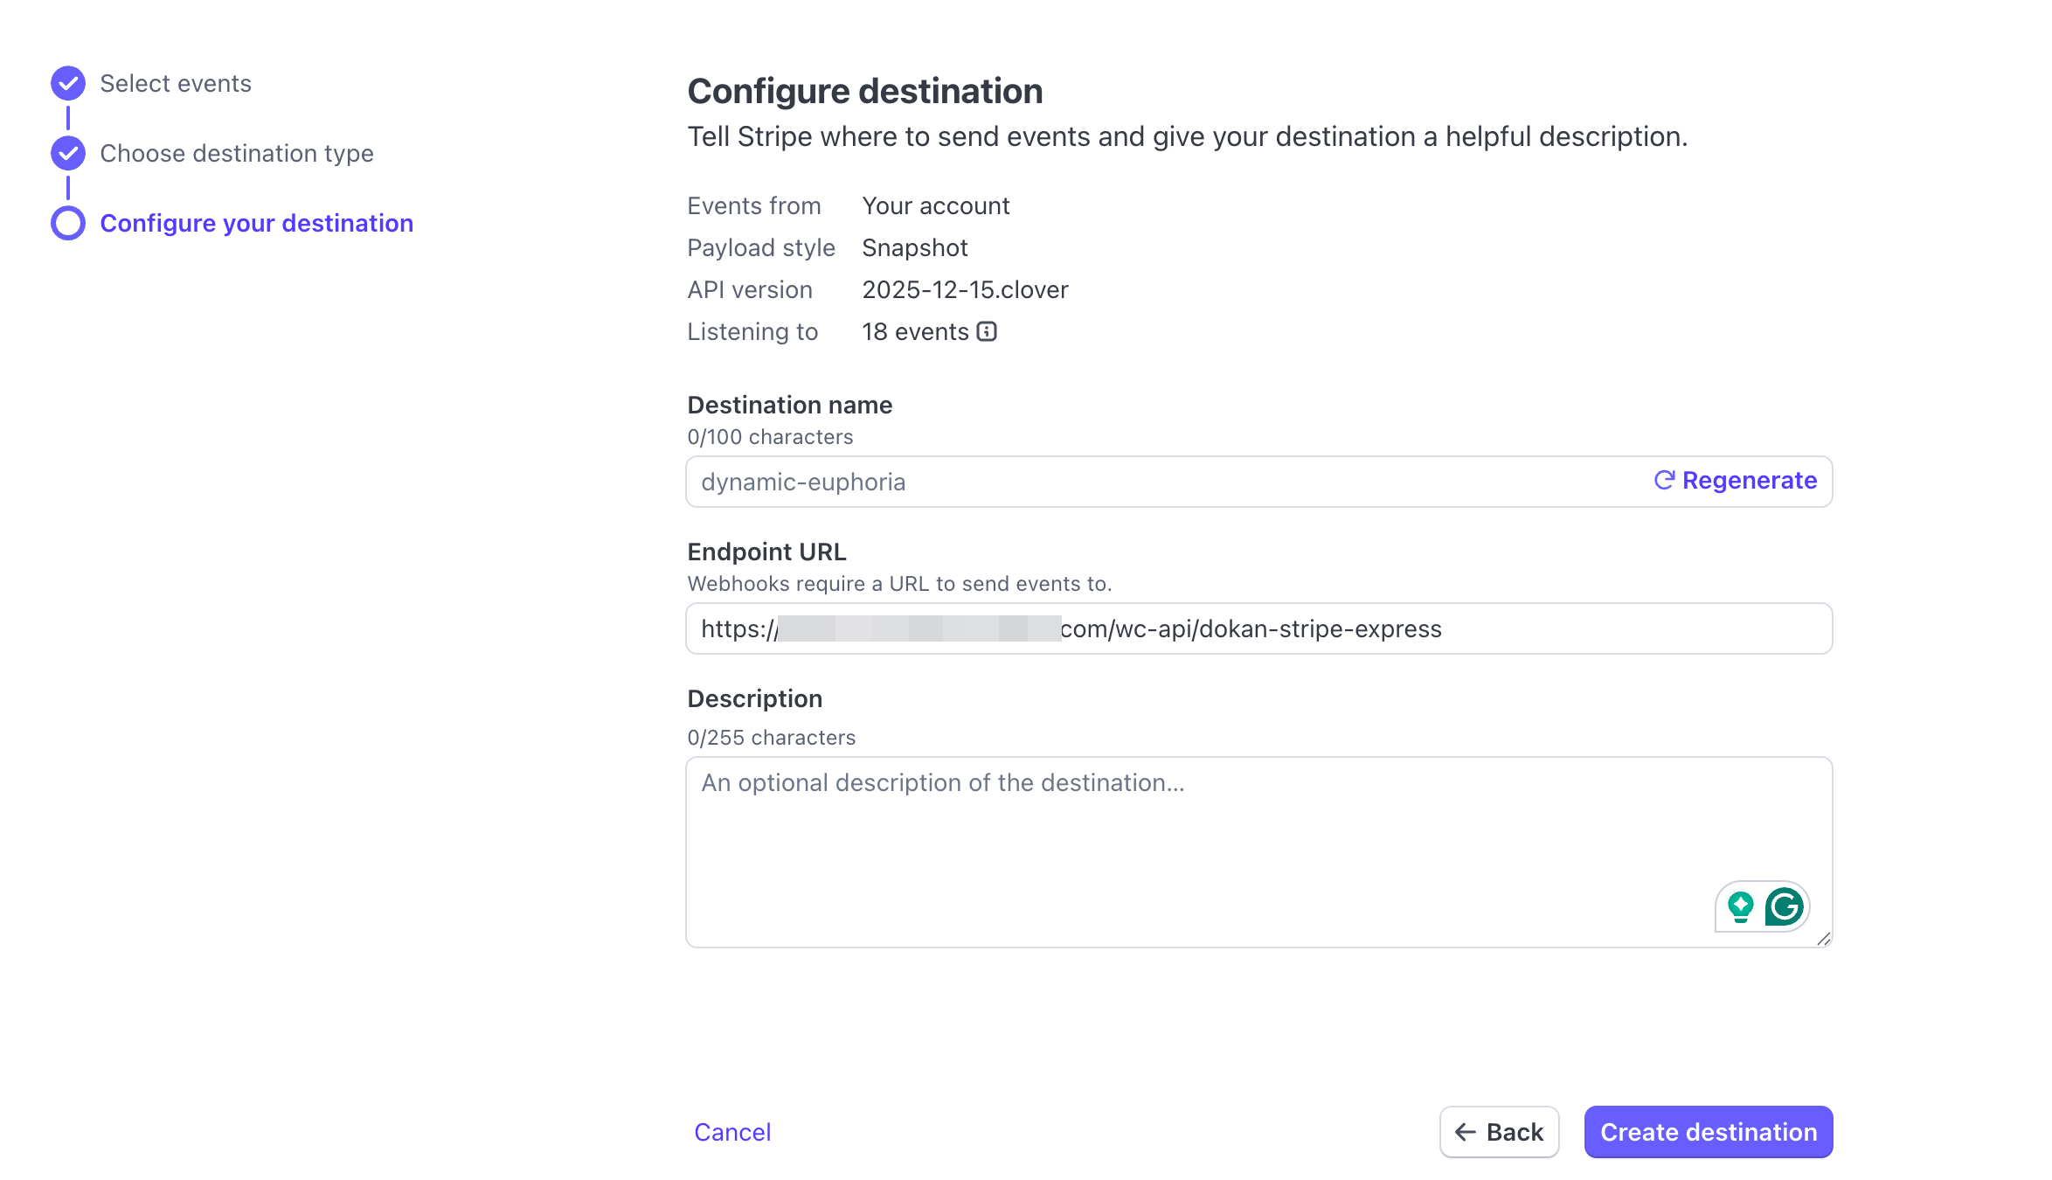
Task: Click the left arrow icon inside Back button
Action: coord(1465,1131)
